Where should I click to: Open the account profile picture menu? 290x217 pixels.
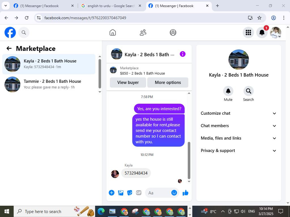[276, 32]
